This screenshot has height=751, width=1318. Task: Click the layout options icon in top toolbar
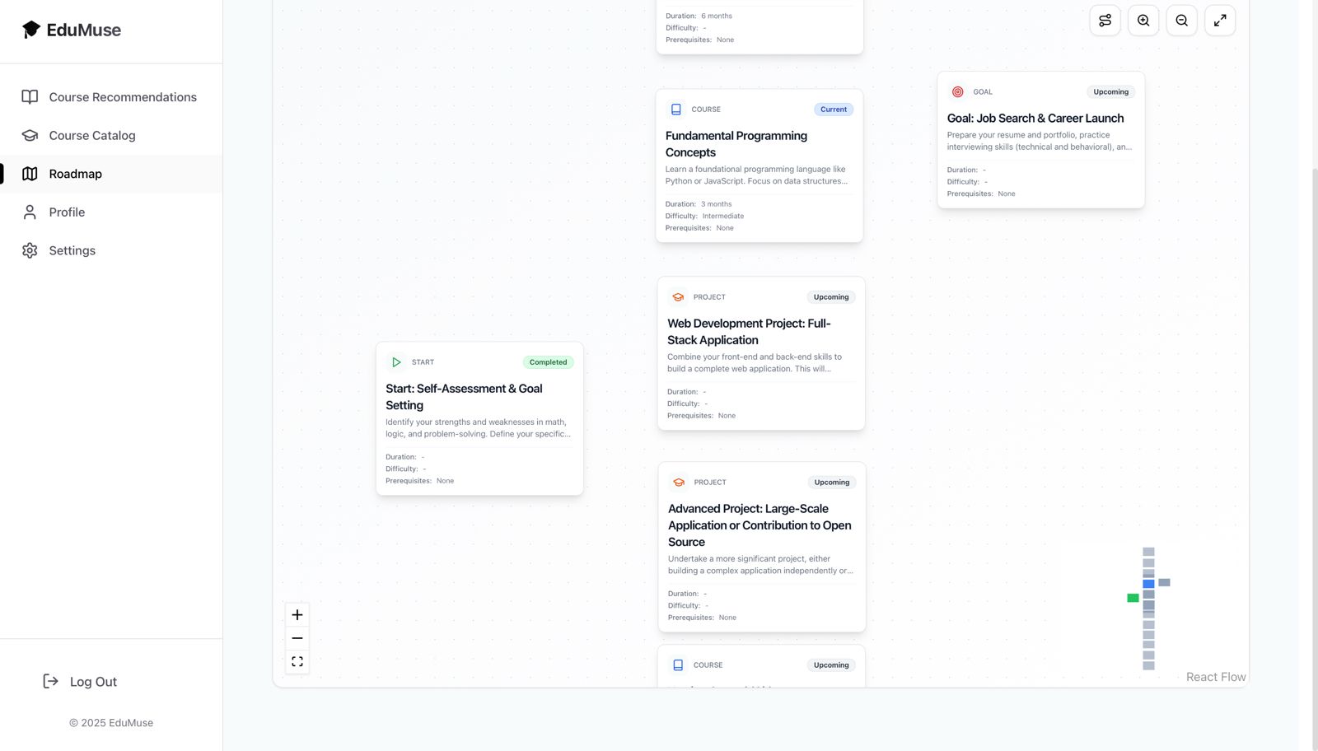coord(1105,21)
